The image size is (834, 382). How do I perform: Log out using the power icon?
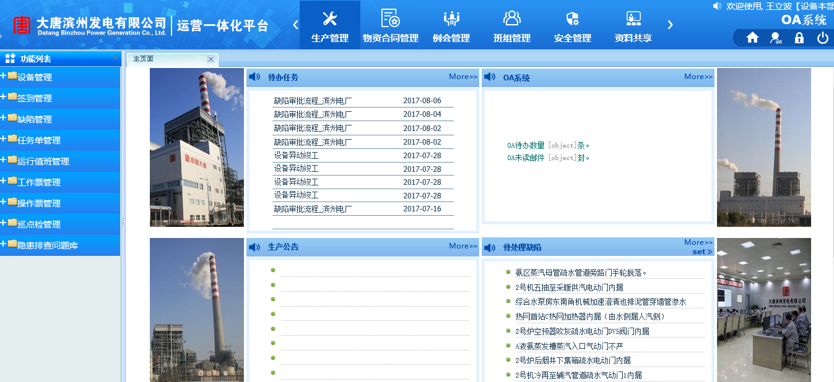pyautogui.click(x=822, y=37)
